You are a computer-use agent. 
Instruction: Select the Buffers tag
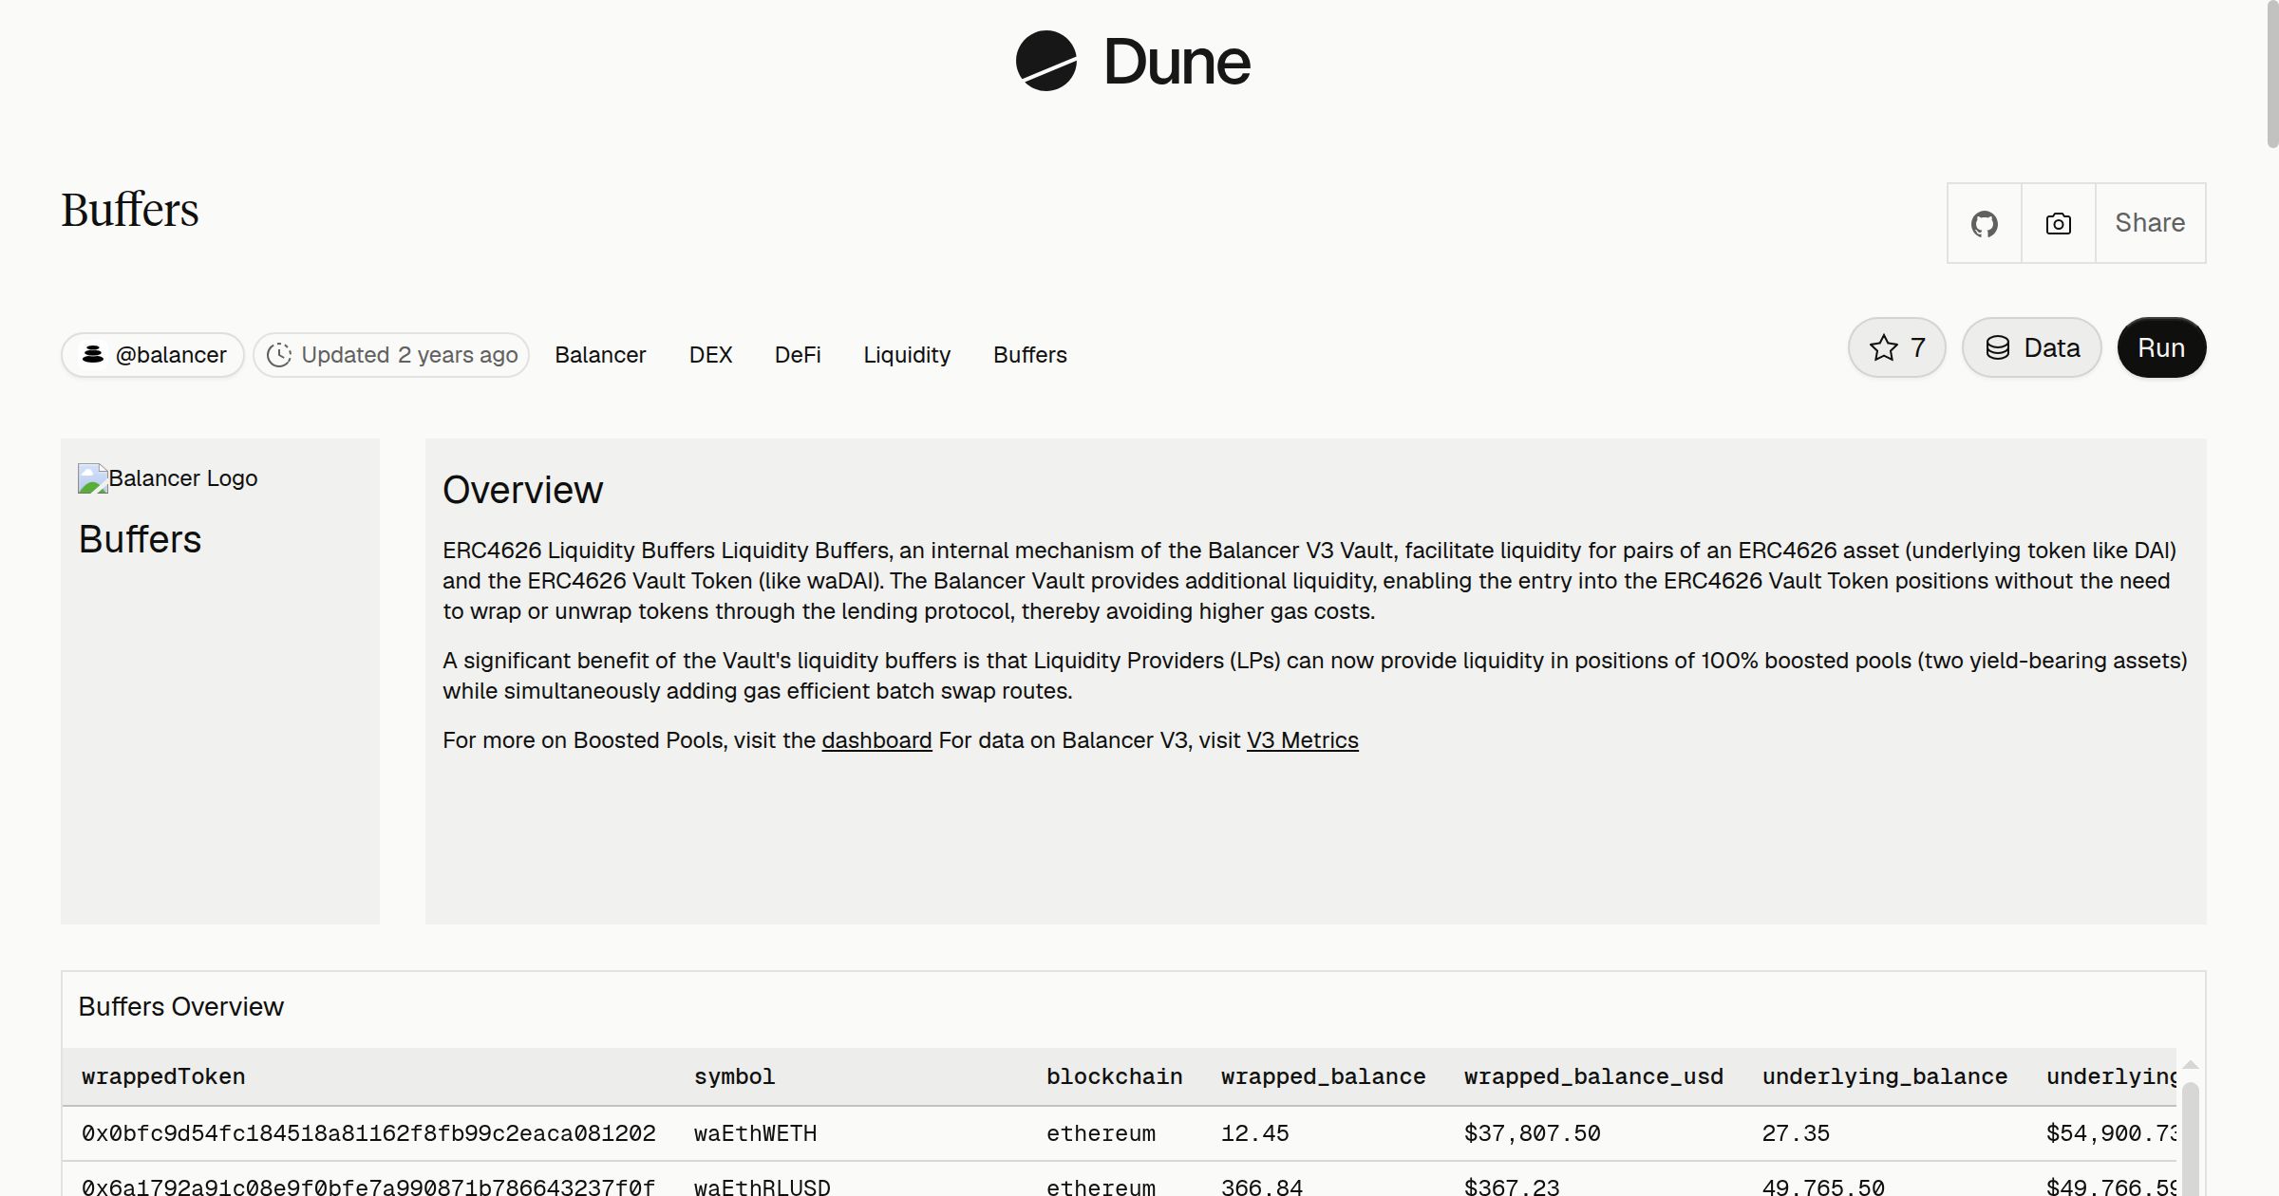(x=1030, y=355)
